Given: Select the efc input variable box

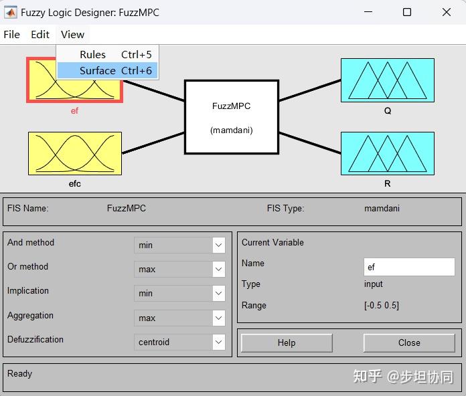Looking at the screenshot, I should coord(75,153).
